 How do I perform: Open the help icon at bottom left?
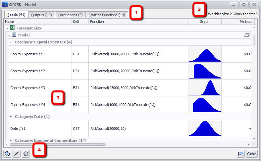point(7,154)
